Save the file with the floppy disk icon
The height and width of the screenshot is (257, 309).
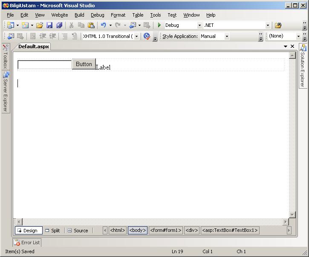tap(49, 26)
